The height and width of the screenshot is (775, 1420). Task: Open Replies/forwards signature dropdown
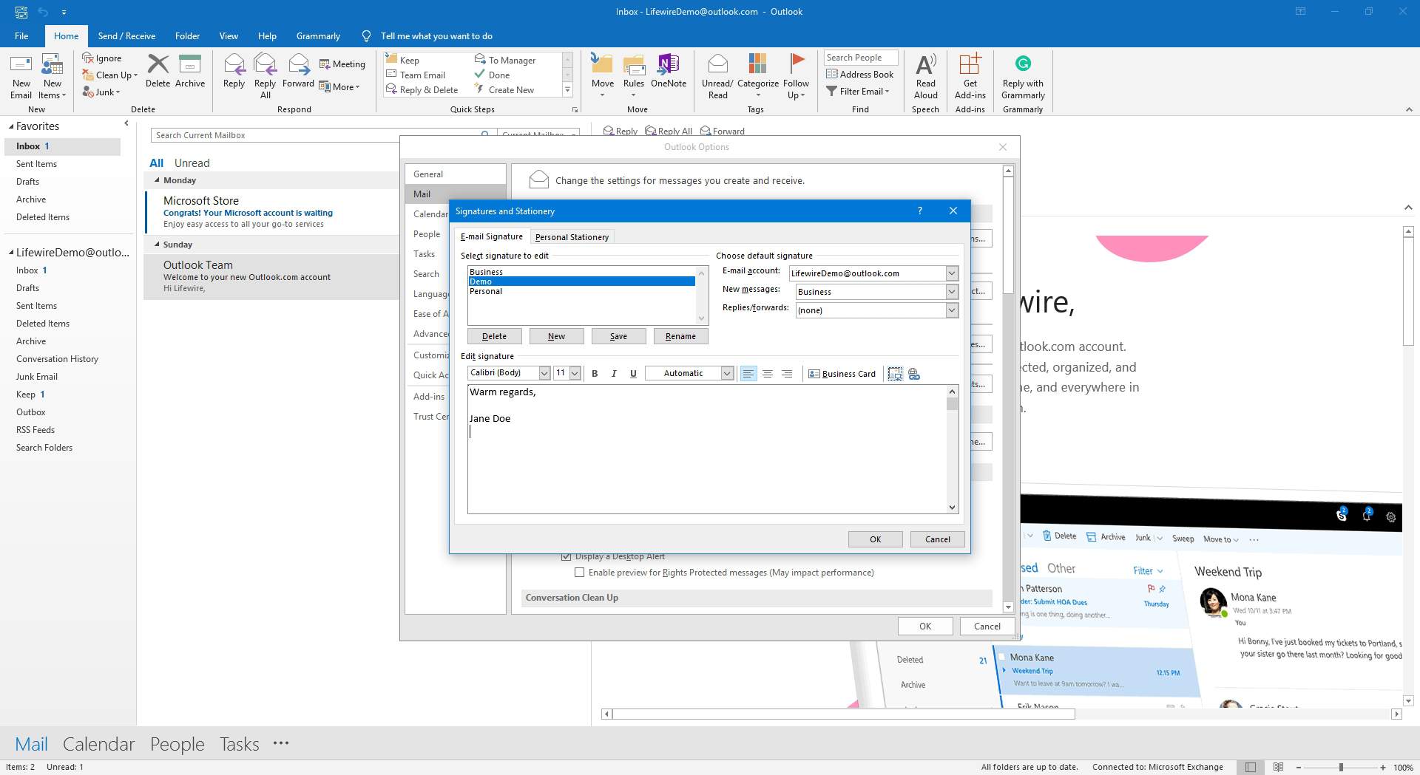tap(952, 310)
